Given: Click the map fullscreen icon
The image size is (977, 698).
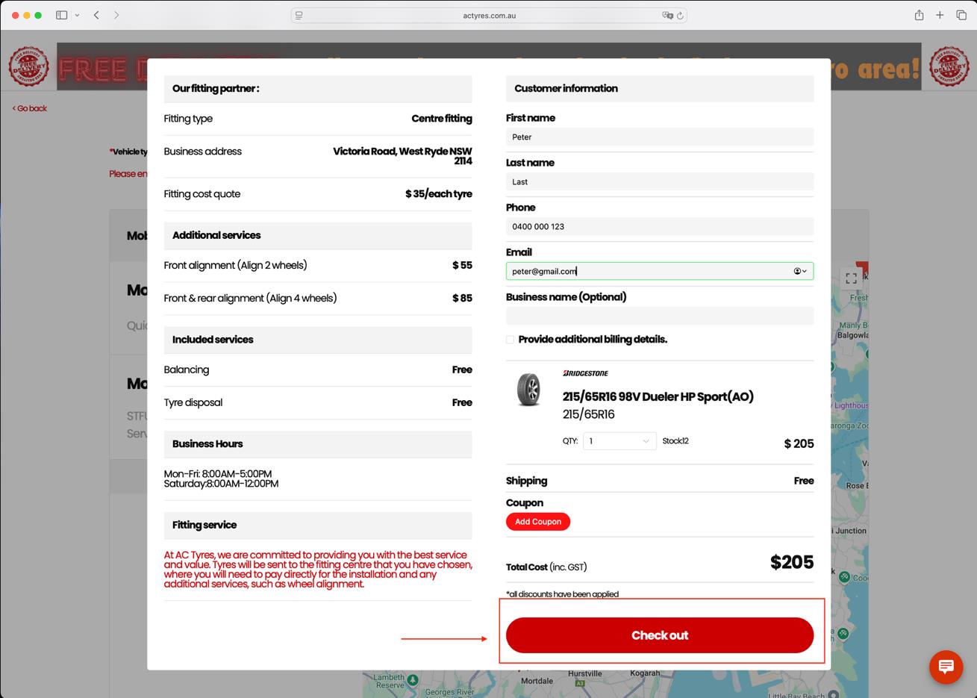Looking at the screenshot, I should click(851, 278).
